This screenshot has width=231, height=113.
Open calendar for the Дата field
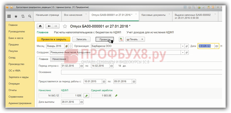pos(217,46)
